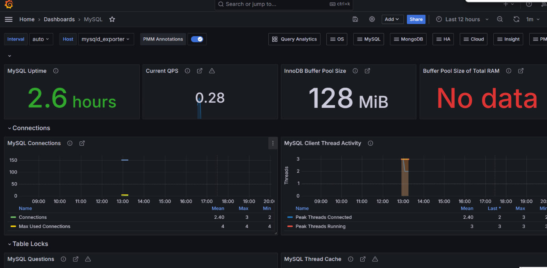Sort MySQL Connections legend by Name column
547x268 pixels.
pos(25,208)
